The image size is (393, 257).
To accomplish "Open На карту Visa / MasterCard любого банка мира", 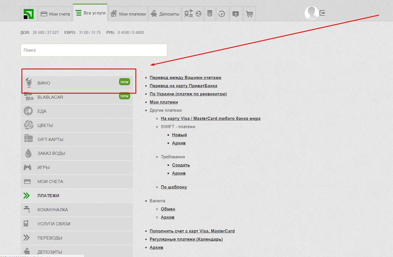I will click(x=210, y=118).
